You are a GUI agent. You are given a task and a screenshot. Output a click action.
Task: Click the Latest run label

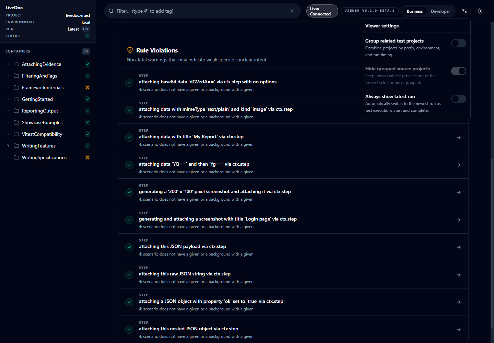pyautogui.click(x=73, y=29)
